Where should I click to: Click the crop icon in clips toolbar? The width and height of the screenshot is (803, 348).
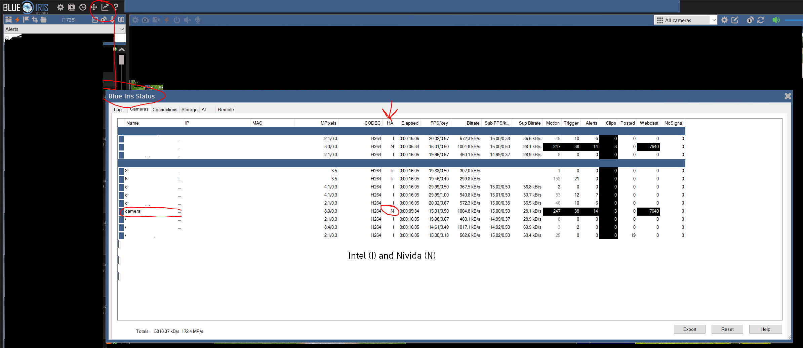[35, 20]
